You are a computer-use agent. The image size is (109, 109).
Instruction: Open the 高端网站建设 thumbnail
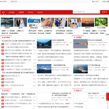pyautogui.click(x=34, y=22)
